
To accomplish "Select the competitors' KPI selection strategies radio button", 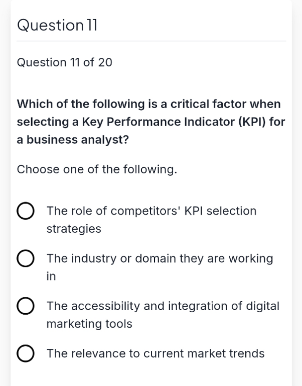I will (25, 211).
